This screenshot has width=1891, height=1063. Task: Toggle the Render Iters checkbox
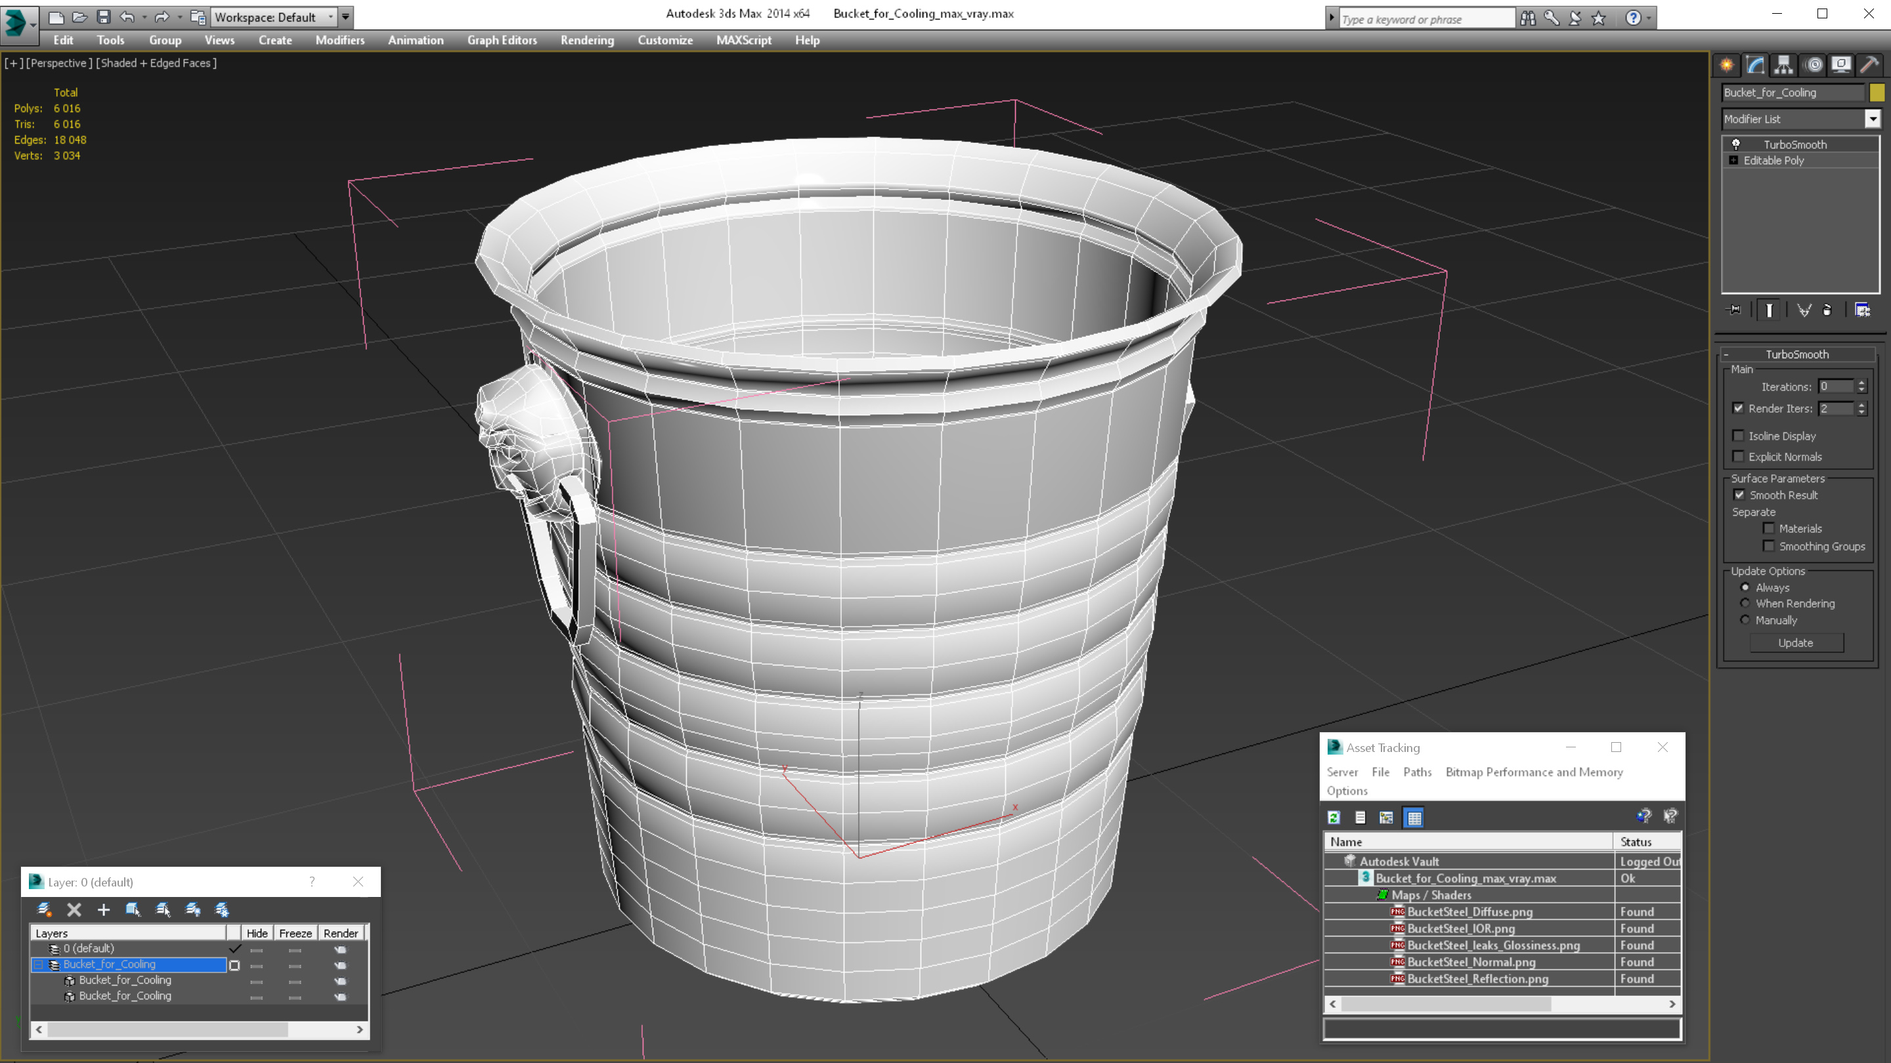pos(1738,408)
